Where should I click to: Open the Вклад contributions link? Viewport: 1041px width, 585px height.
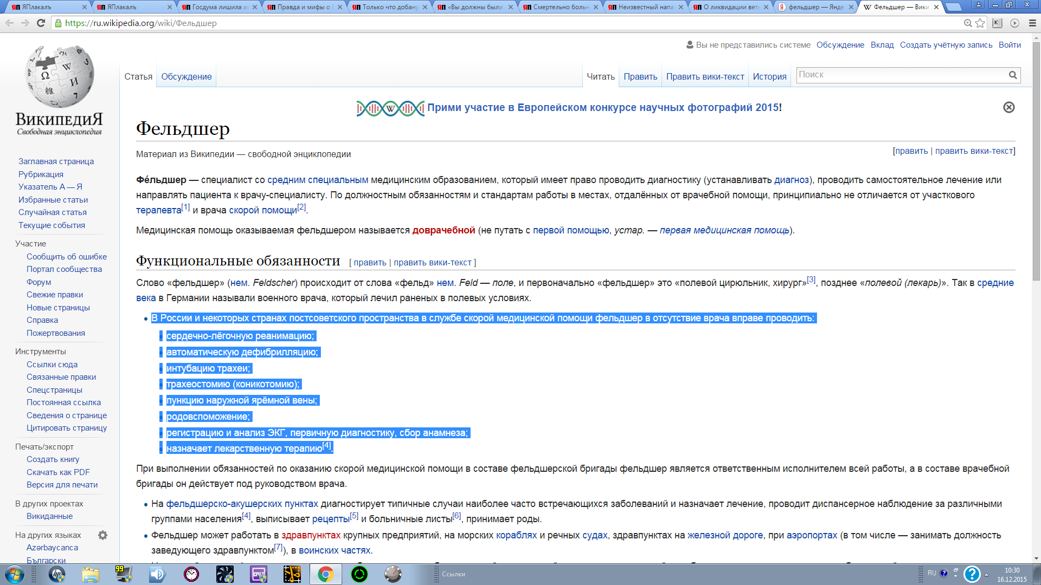click(882, 45)
